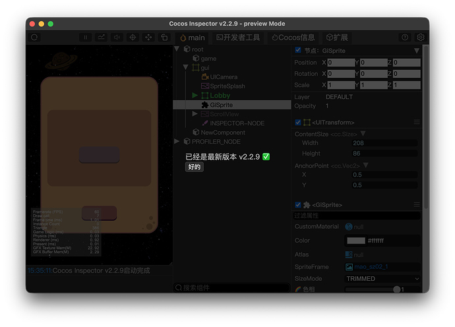Select the UICamera node
The width and height of the screenshot is (455, 327).
[224, 77]
